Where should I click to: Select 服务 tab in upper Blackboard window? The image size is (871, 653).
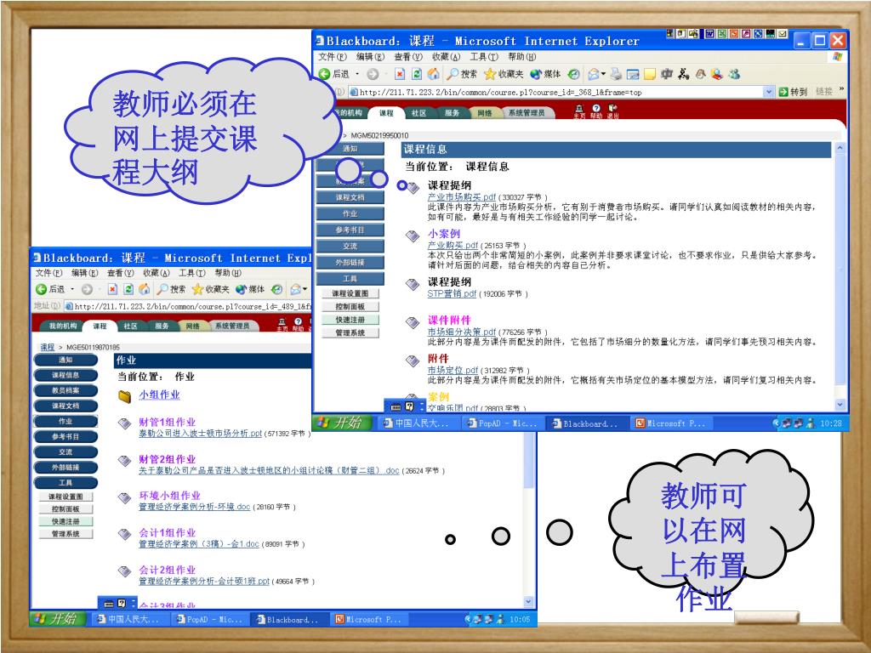pos(453,113)
